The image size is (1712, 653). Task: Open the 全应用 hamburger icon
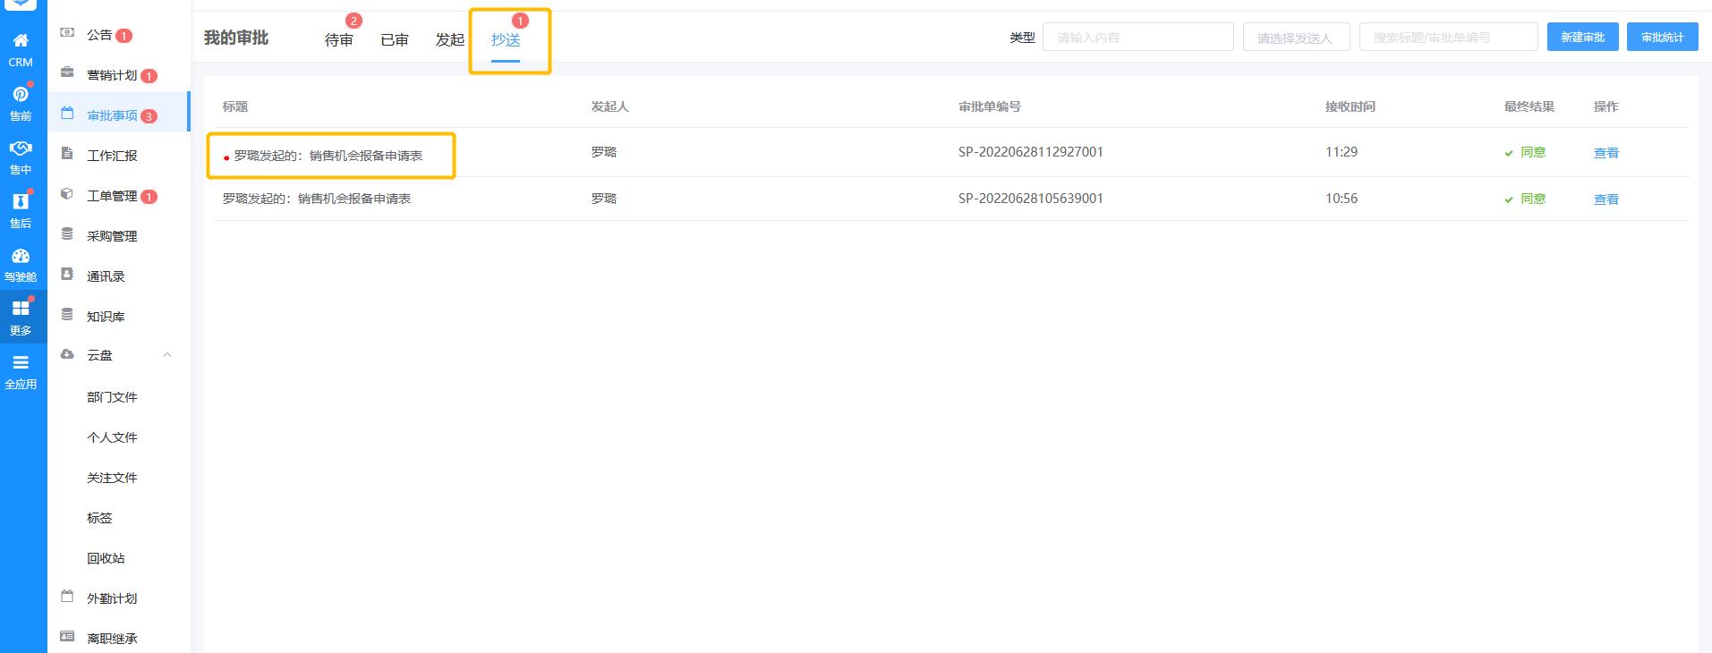point(20,362)
